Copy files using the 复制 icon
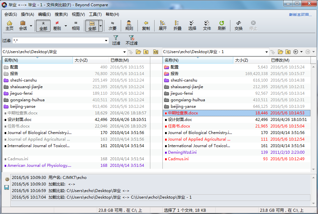The image size is (318, 214). tap(145, 26)
